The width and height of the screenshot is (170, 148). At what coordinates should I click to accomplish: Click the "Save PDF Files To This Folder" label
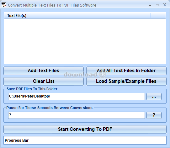pyautogui.click(x=32, y=89)
